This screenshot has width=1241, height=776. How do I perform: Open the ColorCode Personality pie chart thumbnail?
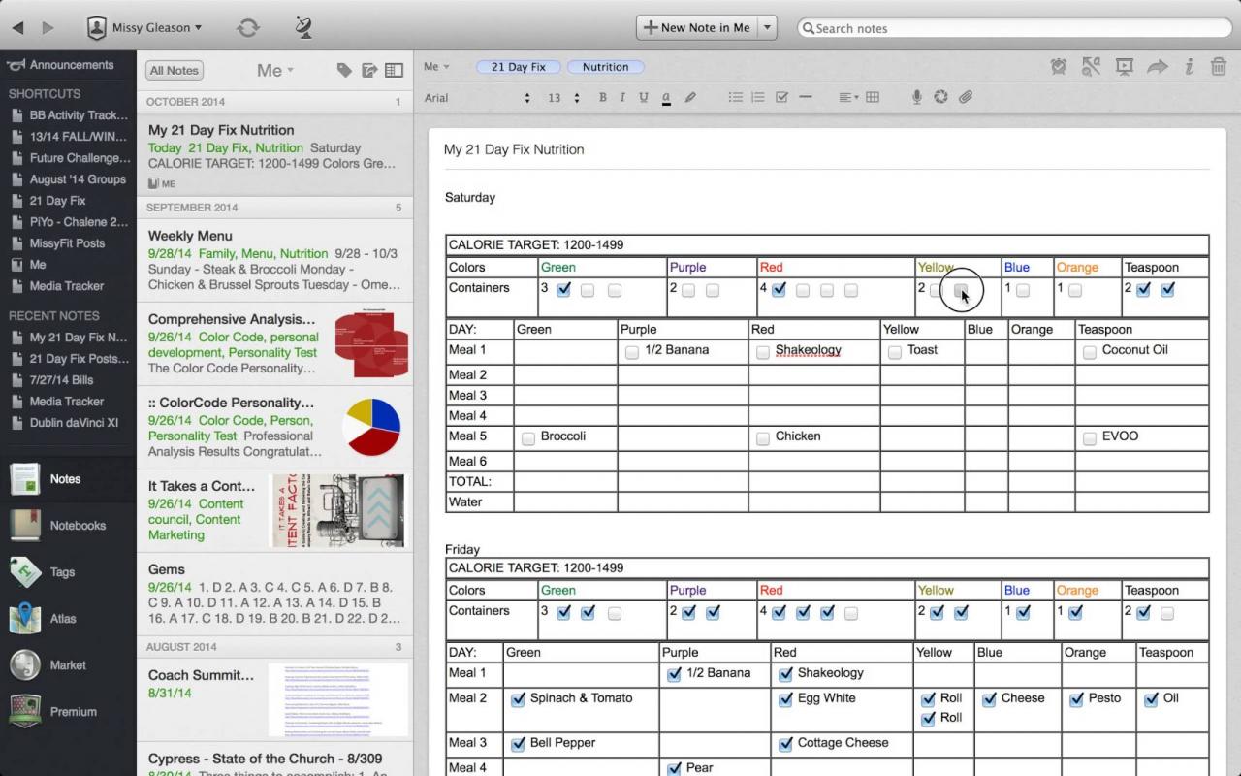(x=373, y=428)
